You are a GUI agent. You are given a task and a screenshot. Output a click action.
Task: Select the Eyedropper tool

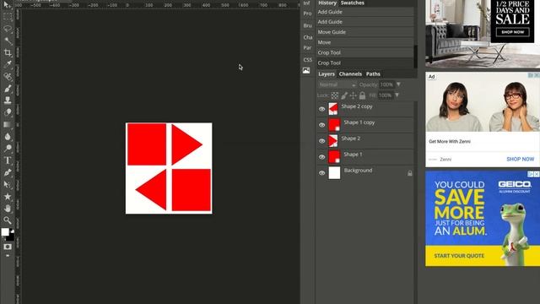(8, 64)
